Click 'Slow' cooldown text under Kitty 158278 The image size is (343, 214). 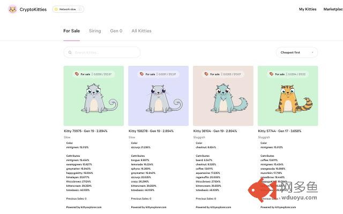tap(132, 137)
